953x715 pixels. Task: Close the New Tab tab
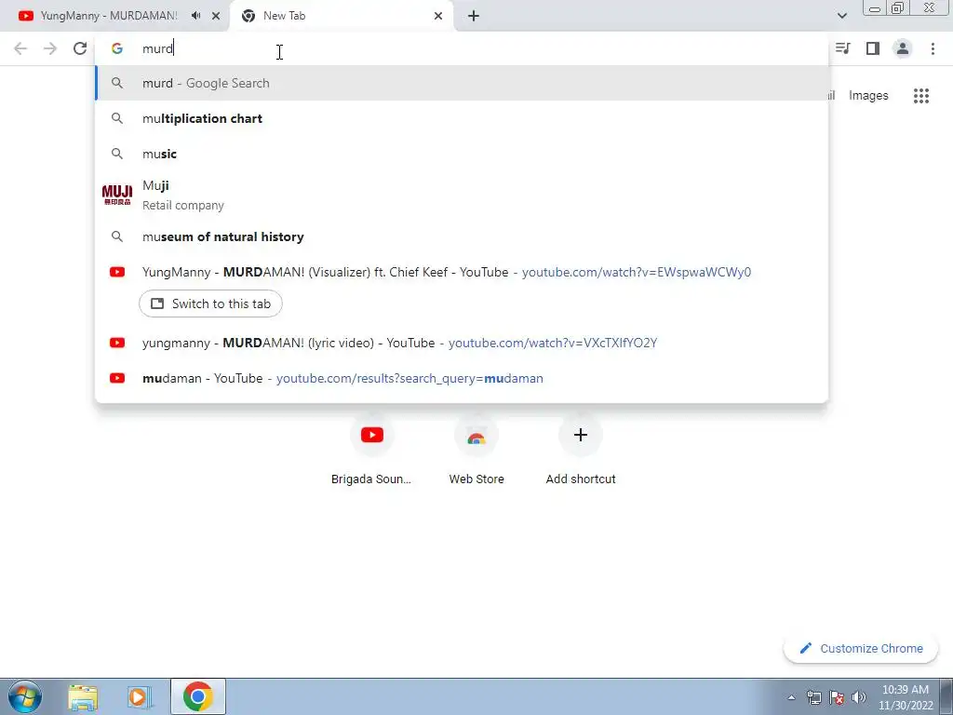tap(438, 16)
